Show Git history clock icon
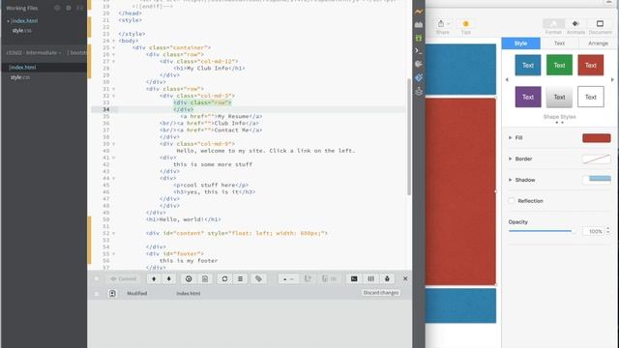Screen dimensions: 619x348 pyautogui.click(x=189, y=279)
